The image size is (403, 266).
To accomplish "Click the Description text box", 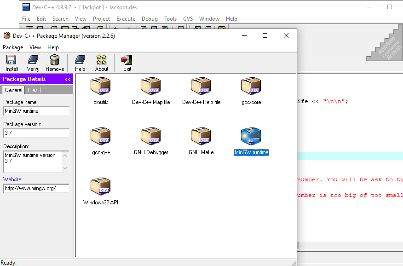I will click(36, 162).
